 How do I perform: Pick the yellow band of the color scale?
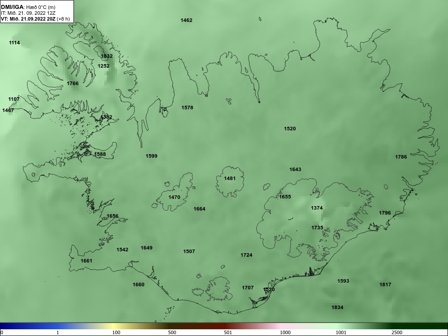click(114, 326)
